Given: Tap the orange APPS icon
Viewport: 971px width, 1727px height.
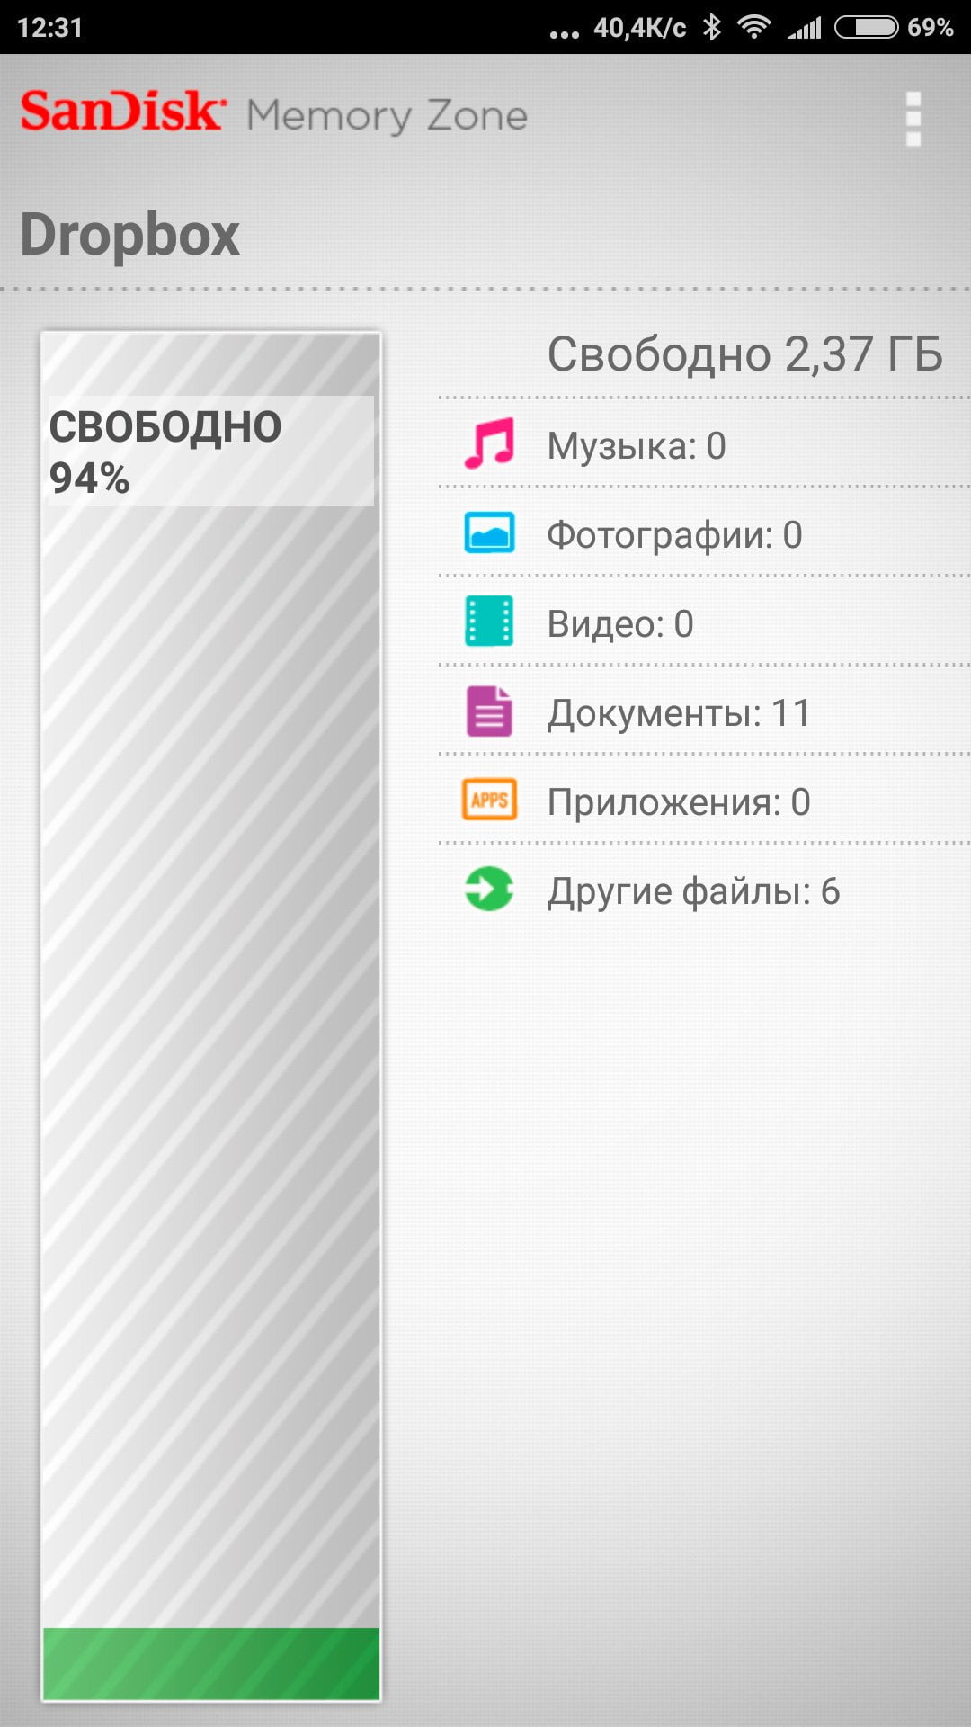Looking at the screenshot, I should pyautogui.click(x=489, y=800).
